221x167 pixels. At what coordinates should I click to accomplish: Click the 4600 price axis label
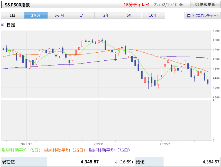(216, 59)
